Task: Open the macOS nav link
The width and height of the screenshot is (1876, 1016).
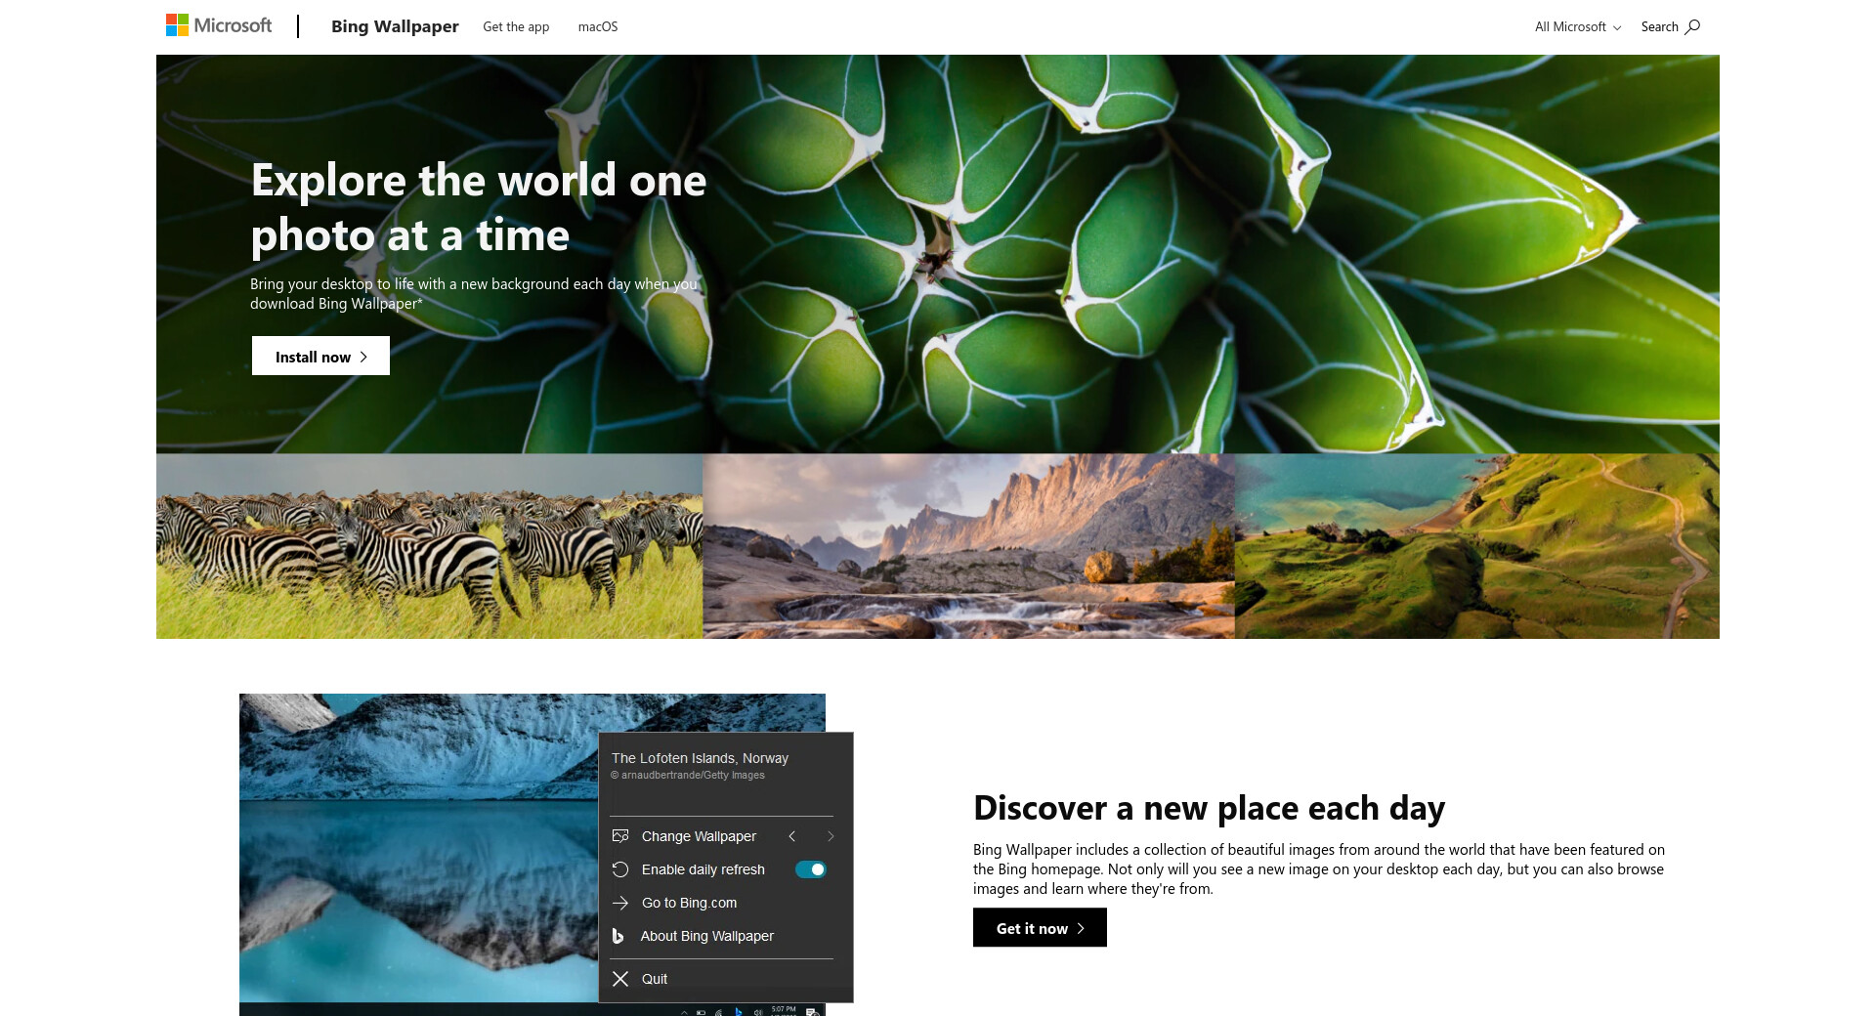Action: [598, 26]
